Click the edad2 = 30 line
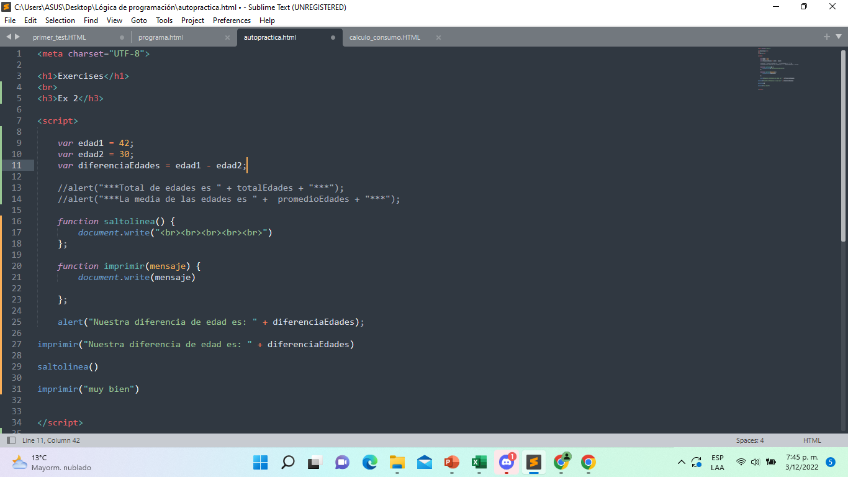The image size is (848, 477). click(96, 154)
